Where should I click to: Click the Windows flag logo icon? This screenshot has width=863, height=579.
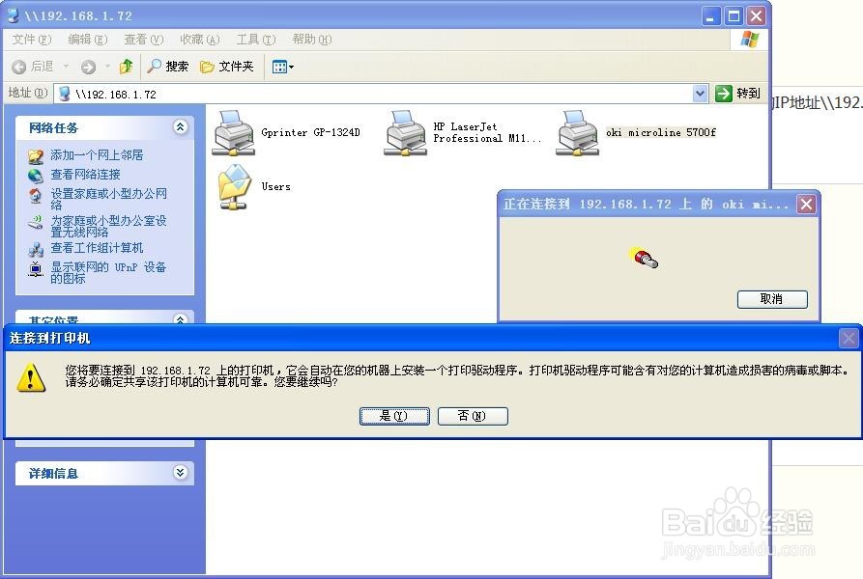click(750, 40)
